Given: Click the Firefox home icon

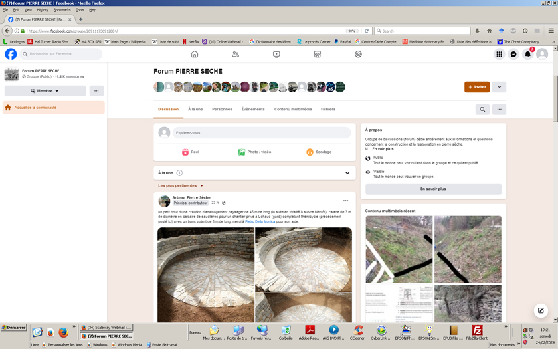Looking at the screenshot, I should (x=490, y=31).
